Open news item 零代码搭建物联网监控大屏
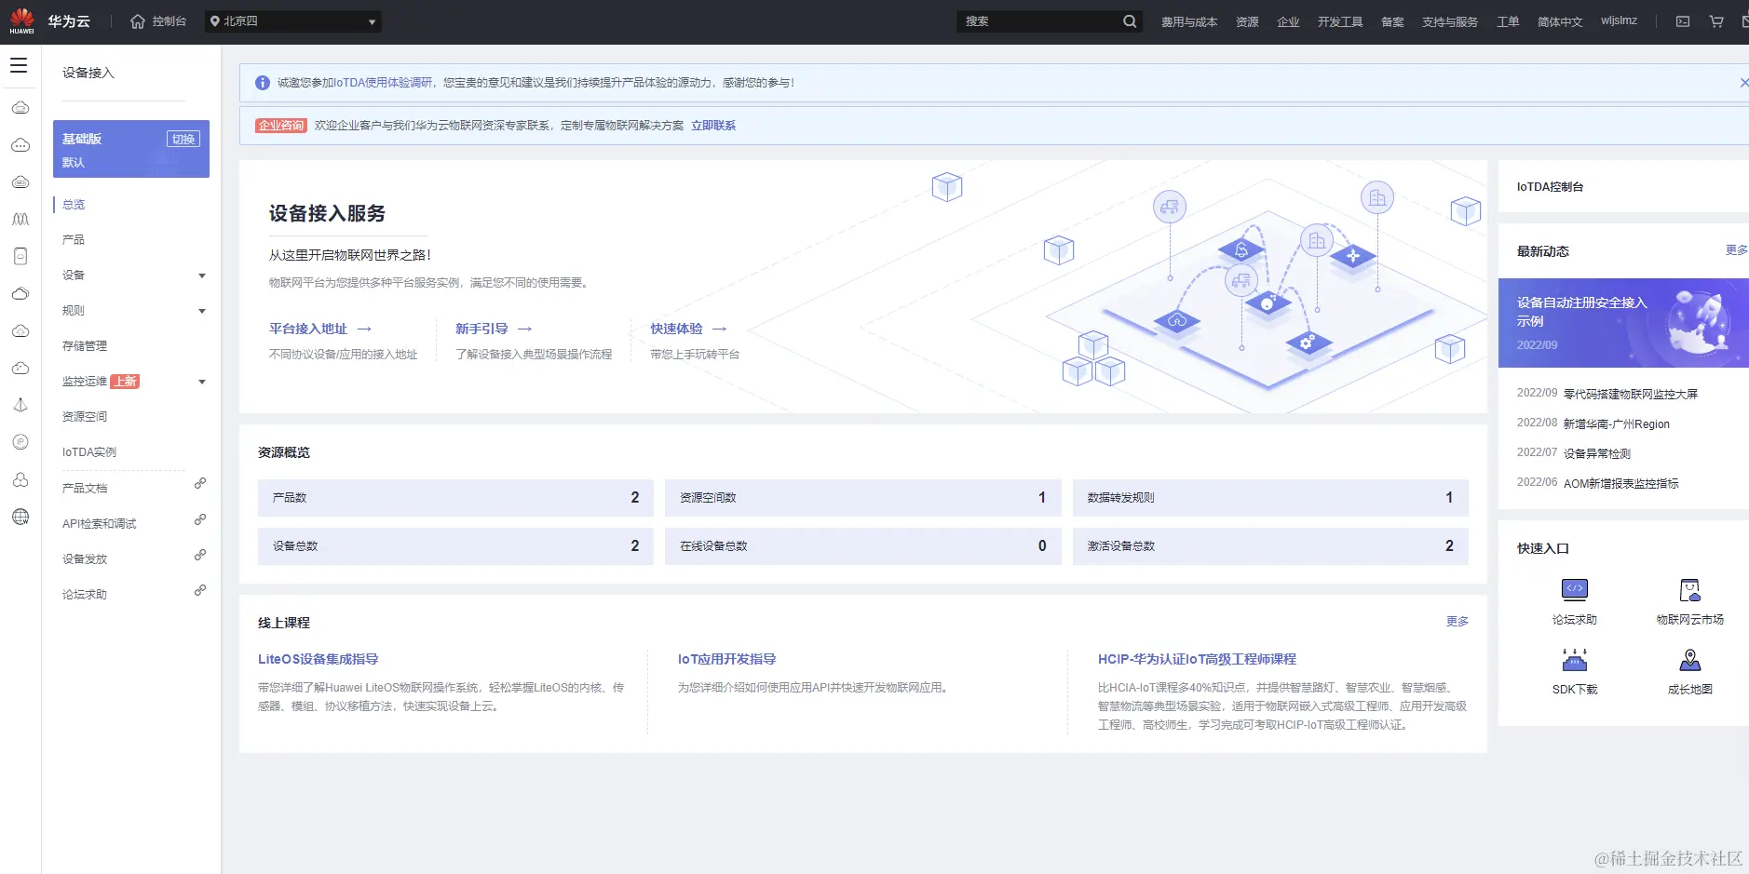This screenshot has width=1749, height=874. (1631, 394)
